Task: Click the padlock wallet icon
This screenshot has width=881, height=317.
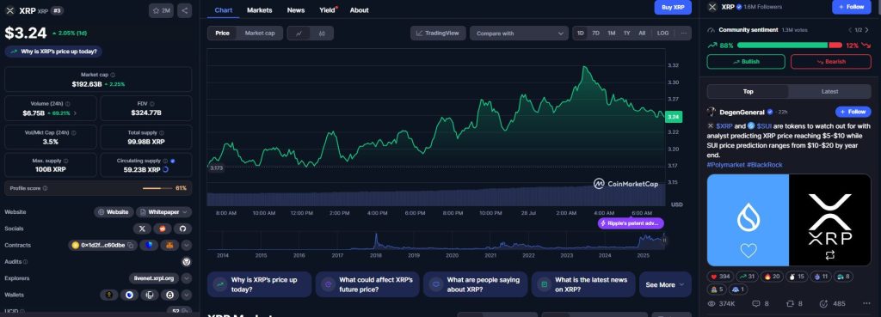Action: pyautogui.click(x=169, y=295)
